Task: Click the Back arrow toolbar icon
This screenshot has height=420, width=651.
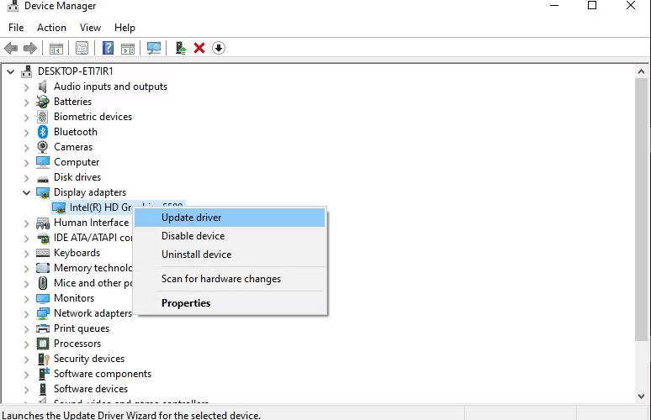Action: coord(11,48)
